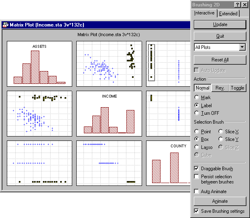Click the INCOME histogram plot
Viewport: 250px width, 218px height.
point(109,114)
